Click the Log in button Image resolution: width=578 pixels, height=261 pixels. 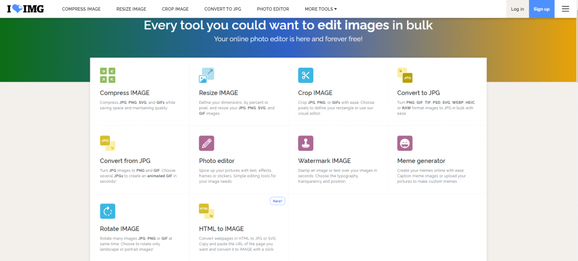click(x=518, y=9)
